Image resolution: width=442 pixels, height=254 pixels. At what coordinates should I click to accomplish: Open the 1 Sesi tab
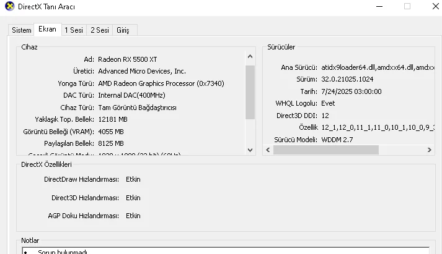coord(74,30)
